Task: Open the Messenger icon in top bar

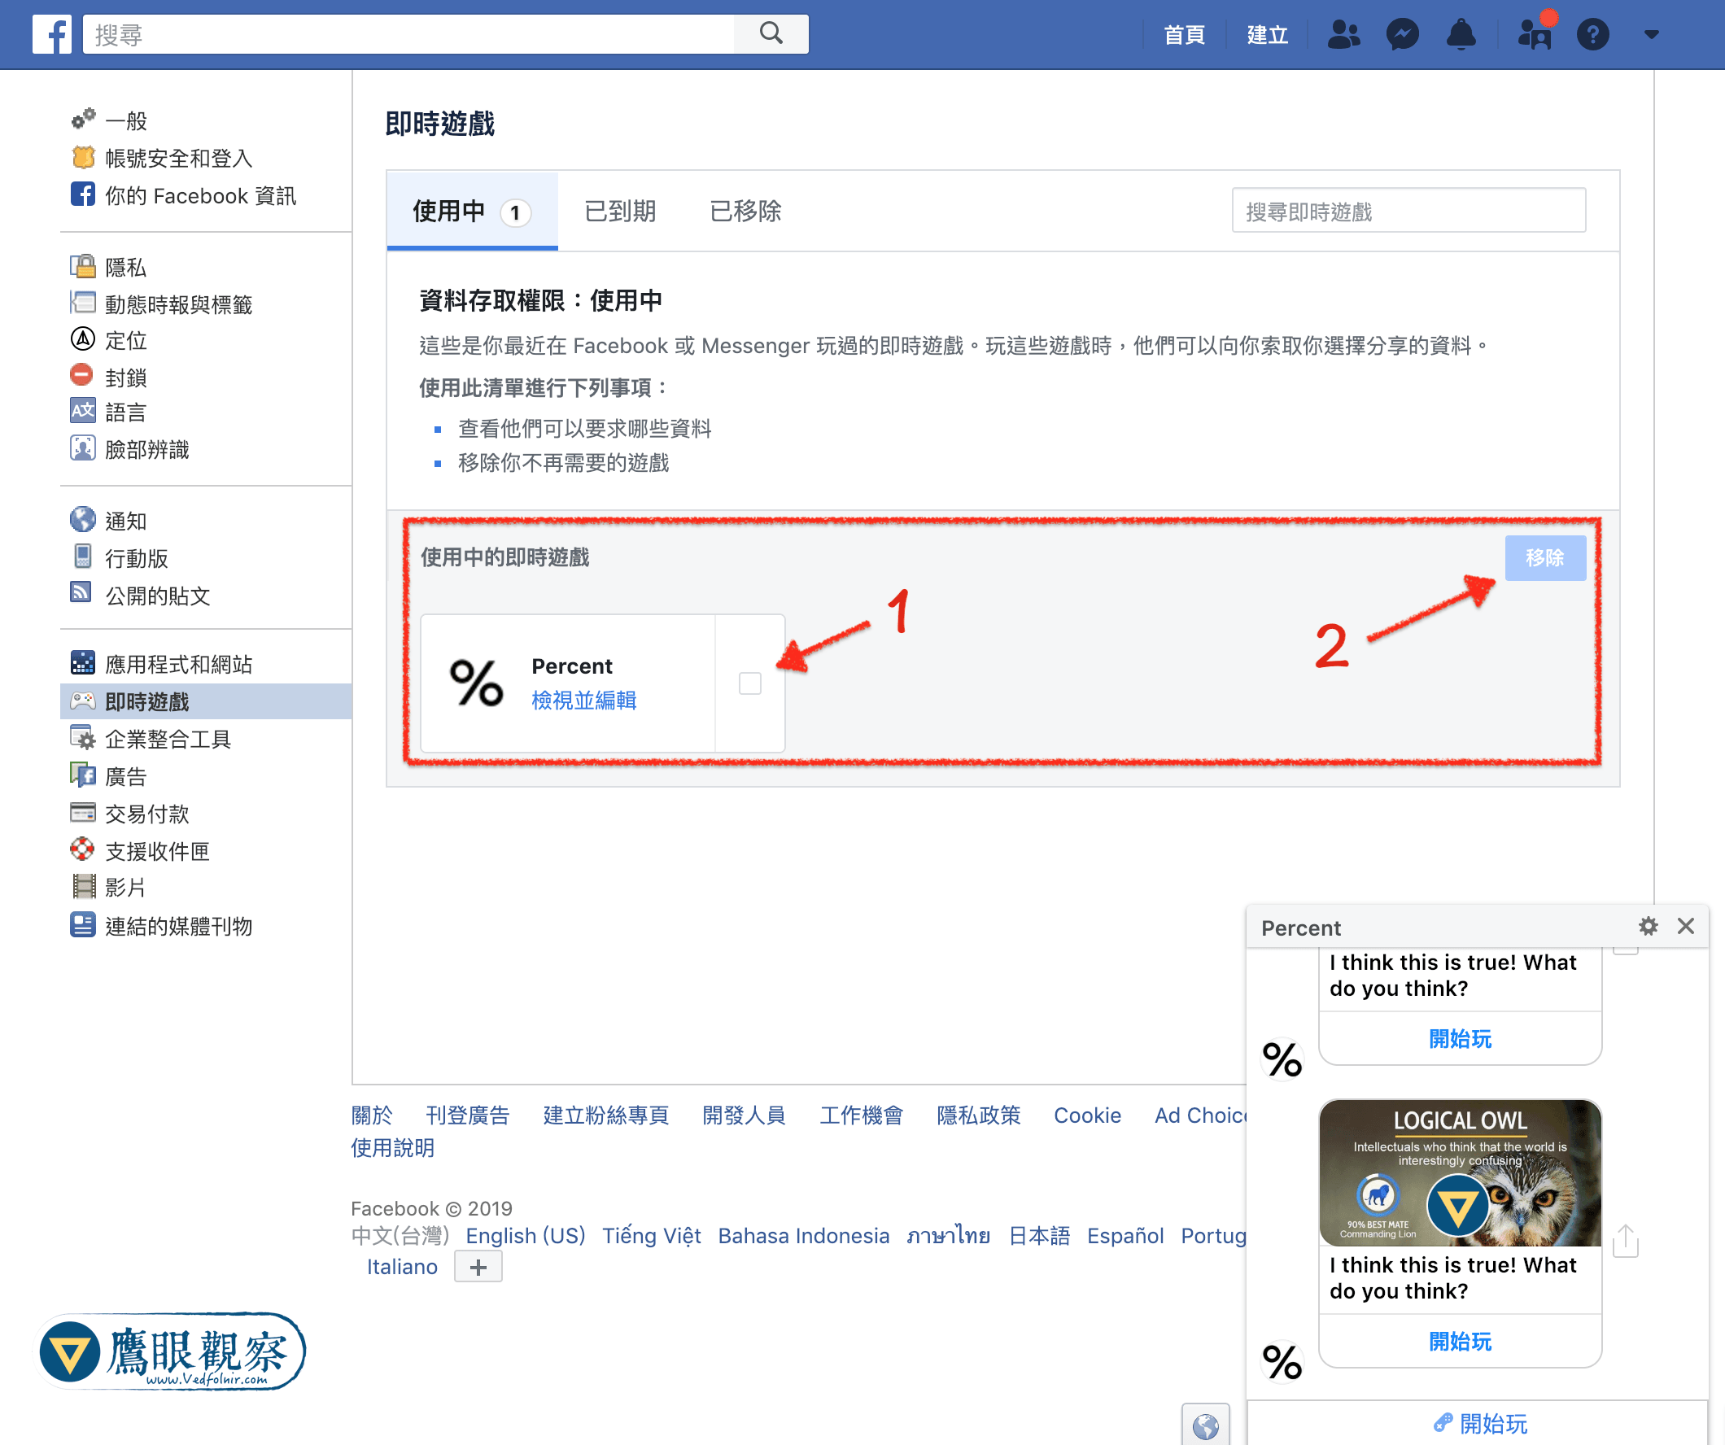Action: coord(1402,34)
